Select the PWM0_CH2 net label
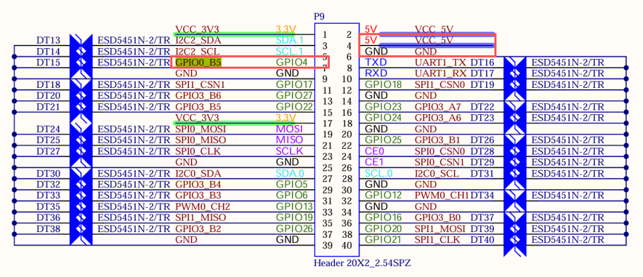This screenshot has width=643, height=277. tap(203, 206)
